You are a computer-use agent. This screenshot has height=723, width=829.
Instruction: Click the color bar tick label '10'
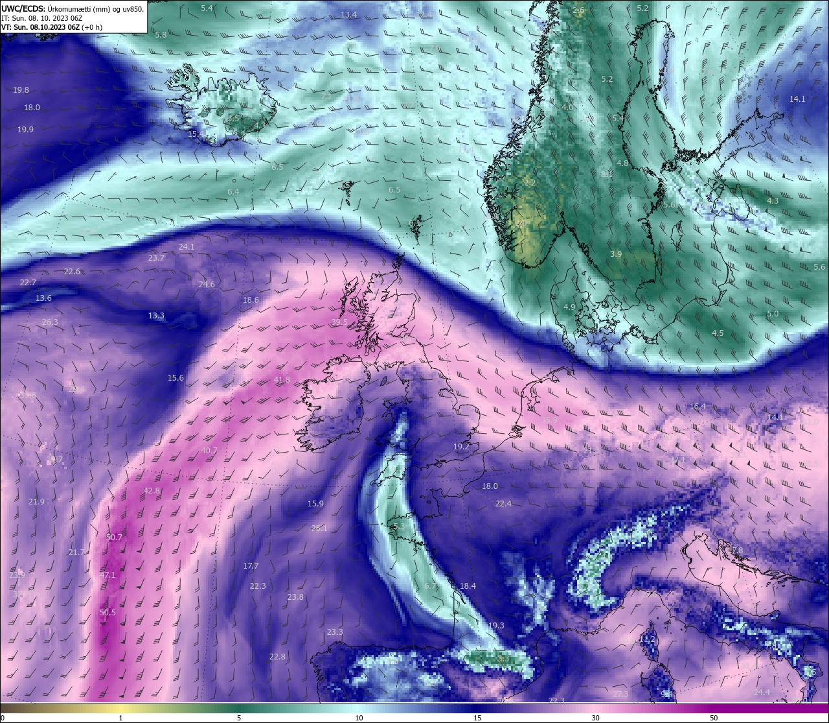[x=359, y=718]
